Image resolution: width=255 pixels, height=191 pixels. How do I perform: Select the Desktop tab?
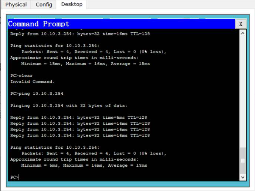pyautogui.click(x=72, y=4)
